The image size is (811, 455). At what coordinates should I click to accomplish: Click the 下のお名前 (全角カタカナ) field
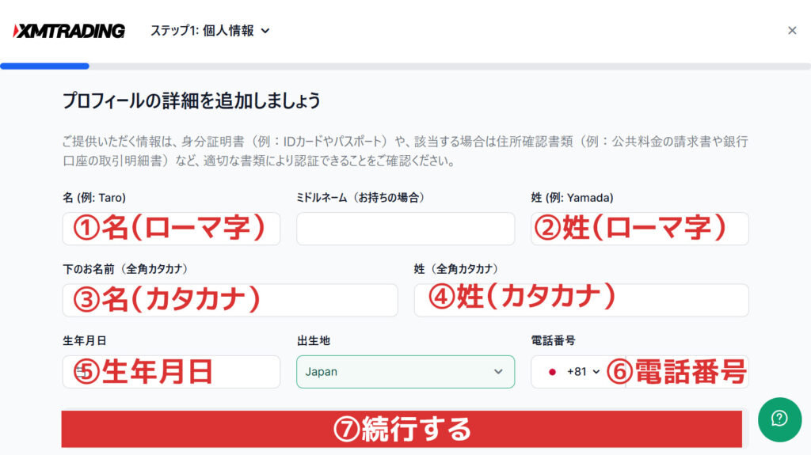[x=230, y=300]
